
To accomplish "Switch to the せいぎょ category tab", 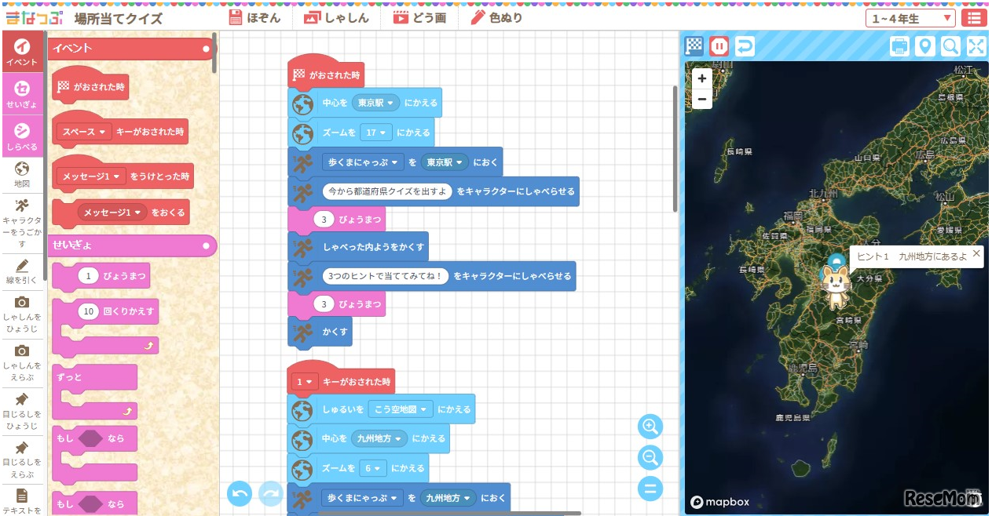I will [x=22, y=93].
